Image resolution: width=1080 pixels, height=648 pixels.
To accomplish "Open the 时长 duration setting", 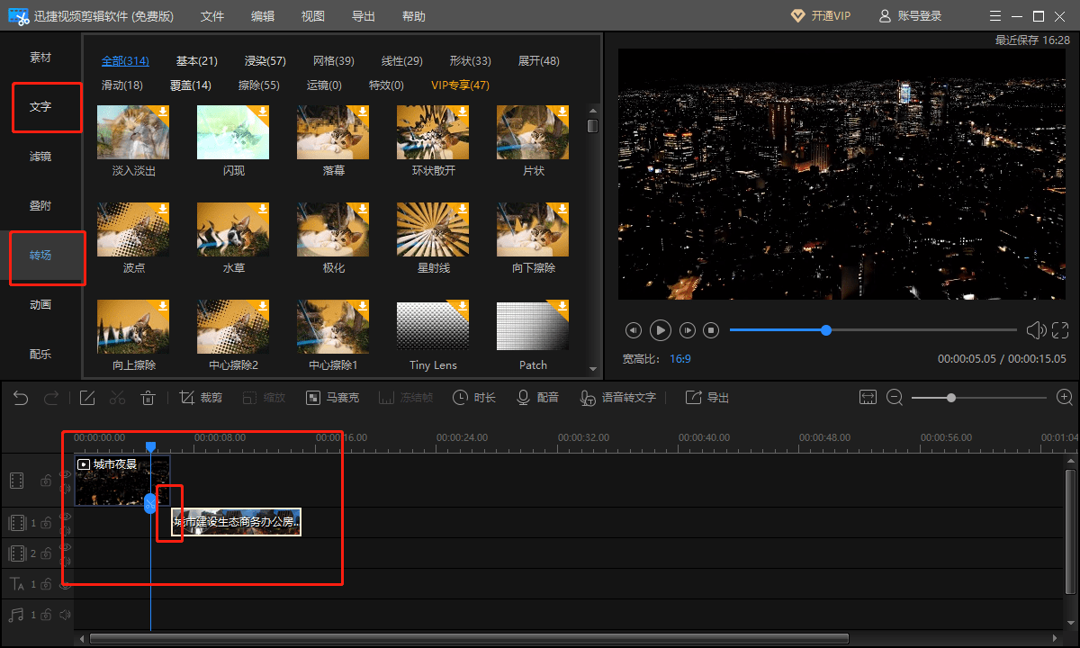I will coord(474,398).
